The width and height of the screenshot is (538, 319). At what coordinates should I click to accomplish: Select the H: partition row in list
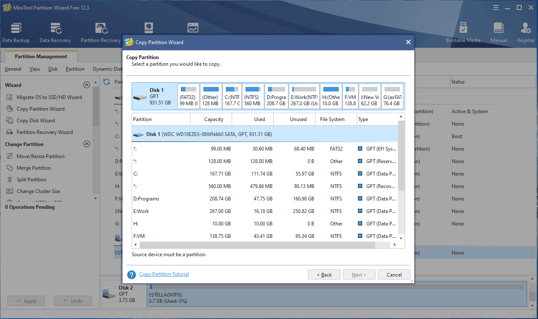pyautogui.click(x=265, y=223)
